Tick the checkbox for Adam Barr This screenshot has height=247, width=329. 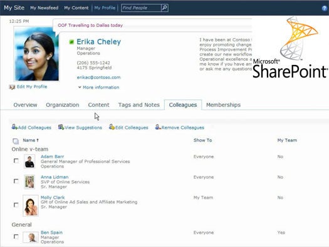click(x=16, y=161)
